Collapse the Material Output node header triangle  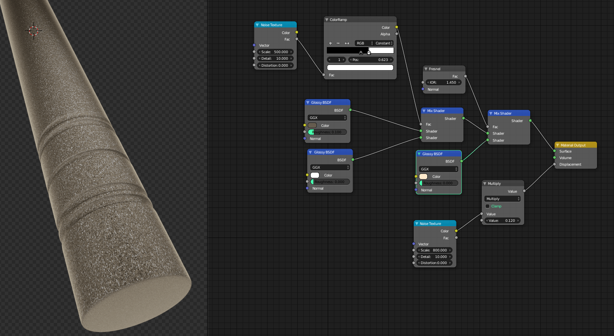tap(557, 144)
